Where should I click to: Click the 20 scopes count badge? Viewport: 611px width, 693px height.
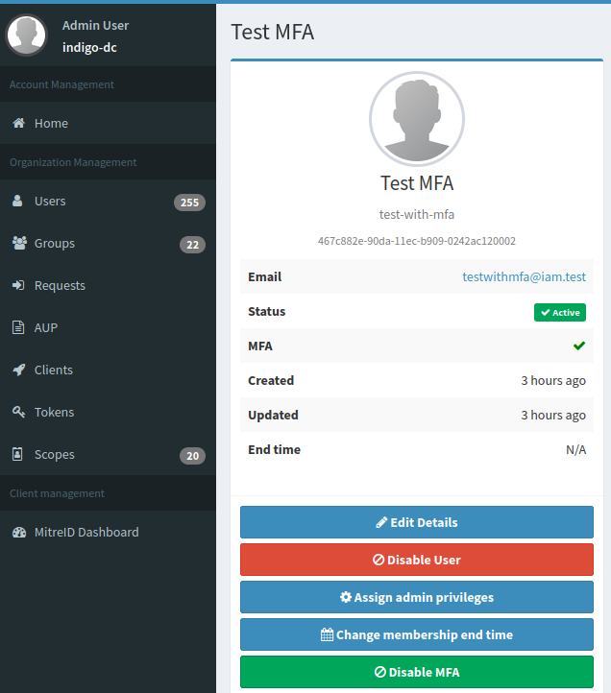click(x=192, y=456)
